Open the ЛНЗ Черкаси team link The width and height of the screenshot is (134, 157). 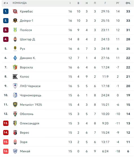tap(30, 86)
